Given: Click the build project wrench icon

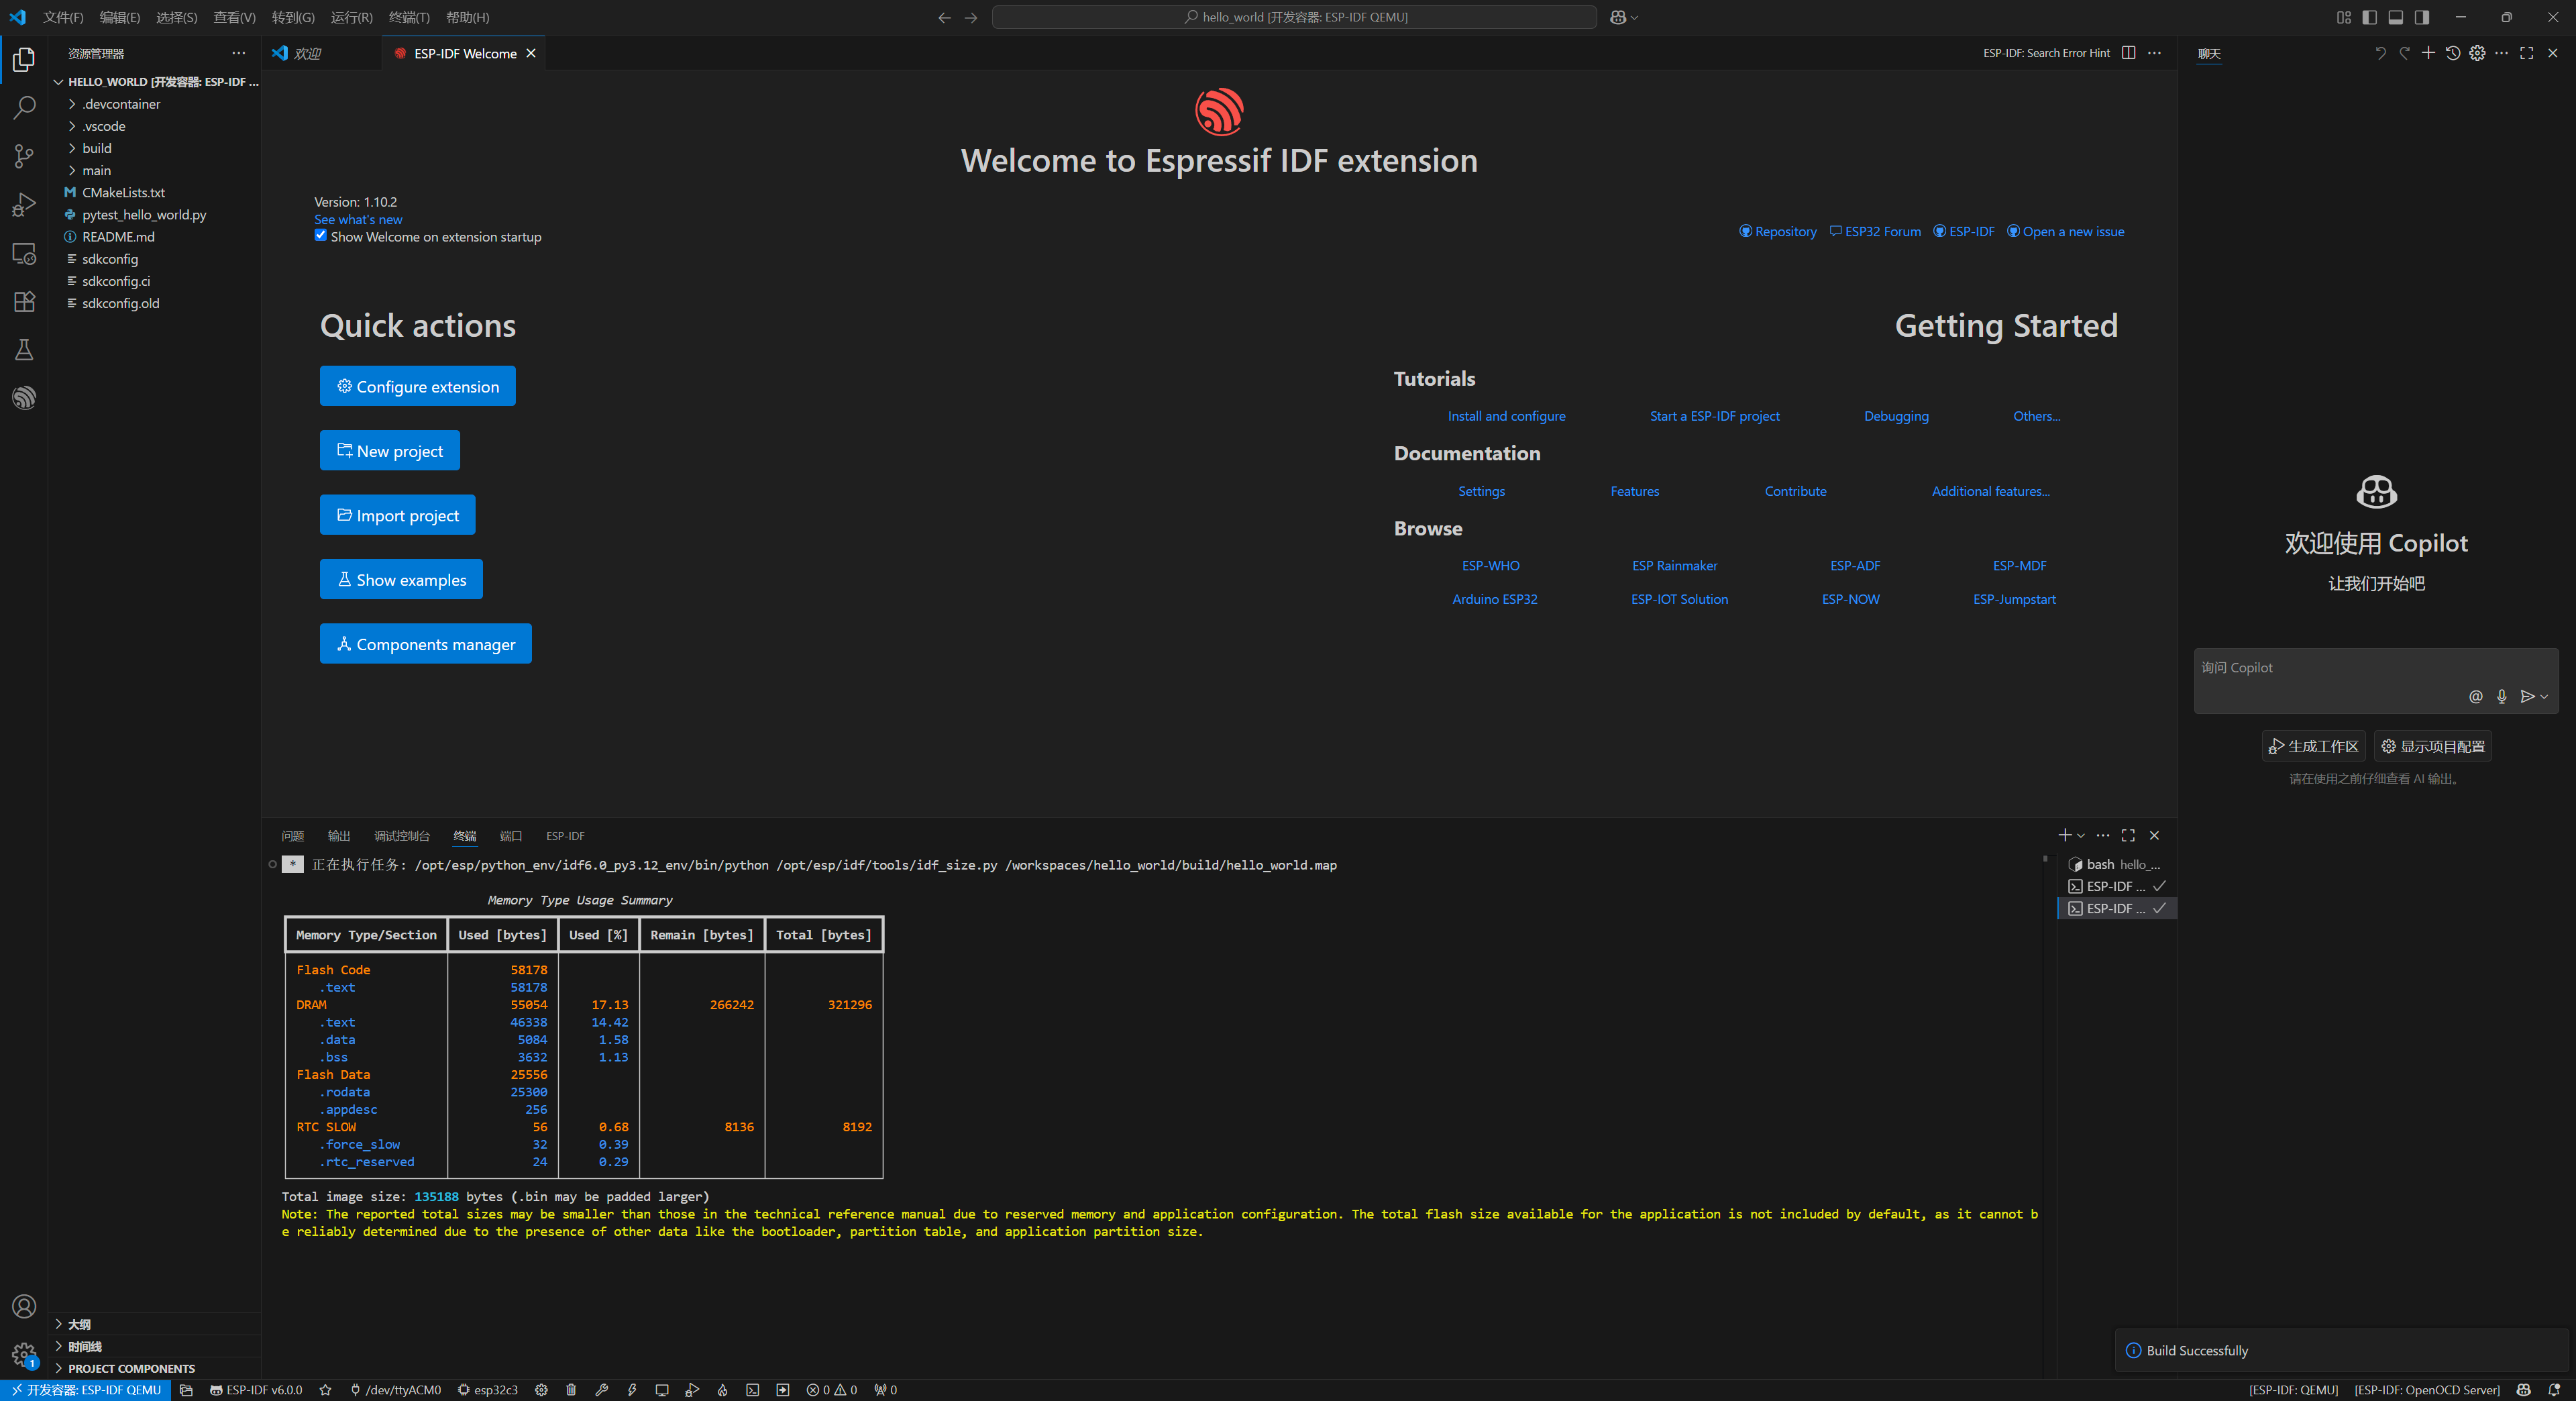Looking at the screenshot, I should pyautogui.click(x=601, y=1390).
